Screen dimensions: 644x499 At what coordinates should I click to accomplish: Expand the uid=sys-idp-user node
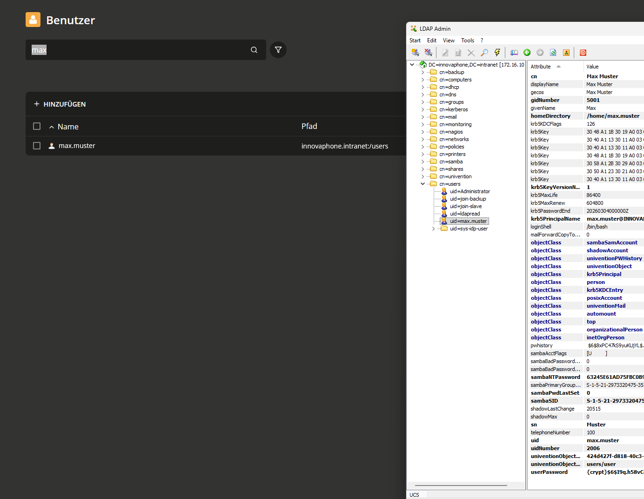(433, 229)
